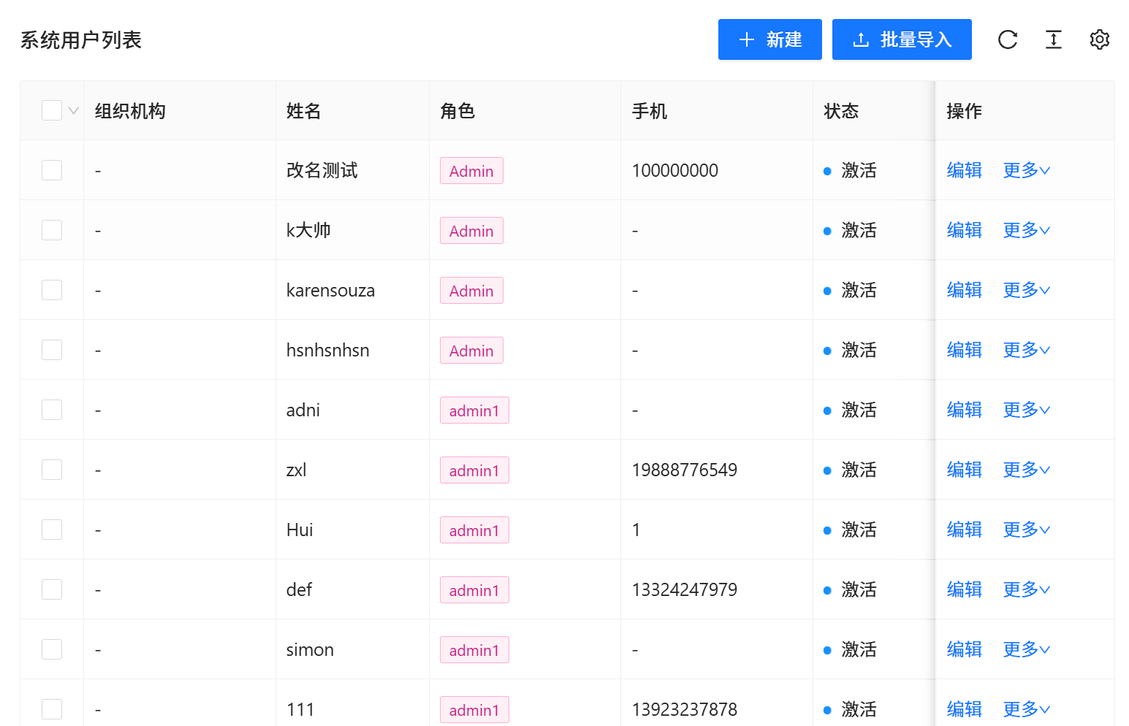
Task: Click the name cell karensouza
Action: coord(330,290)
